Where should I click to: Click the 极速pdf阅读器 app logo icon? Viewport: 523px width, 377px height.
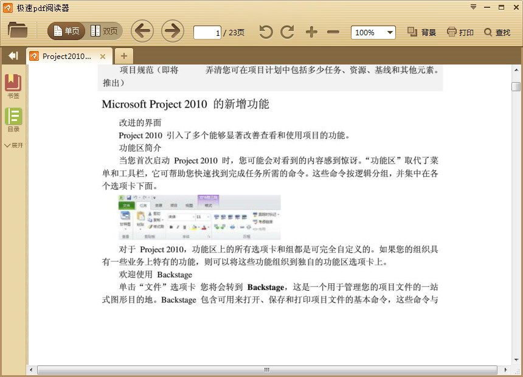pos(8,7)
